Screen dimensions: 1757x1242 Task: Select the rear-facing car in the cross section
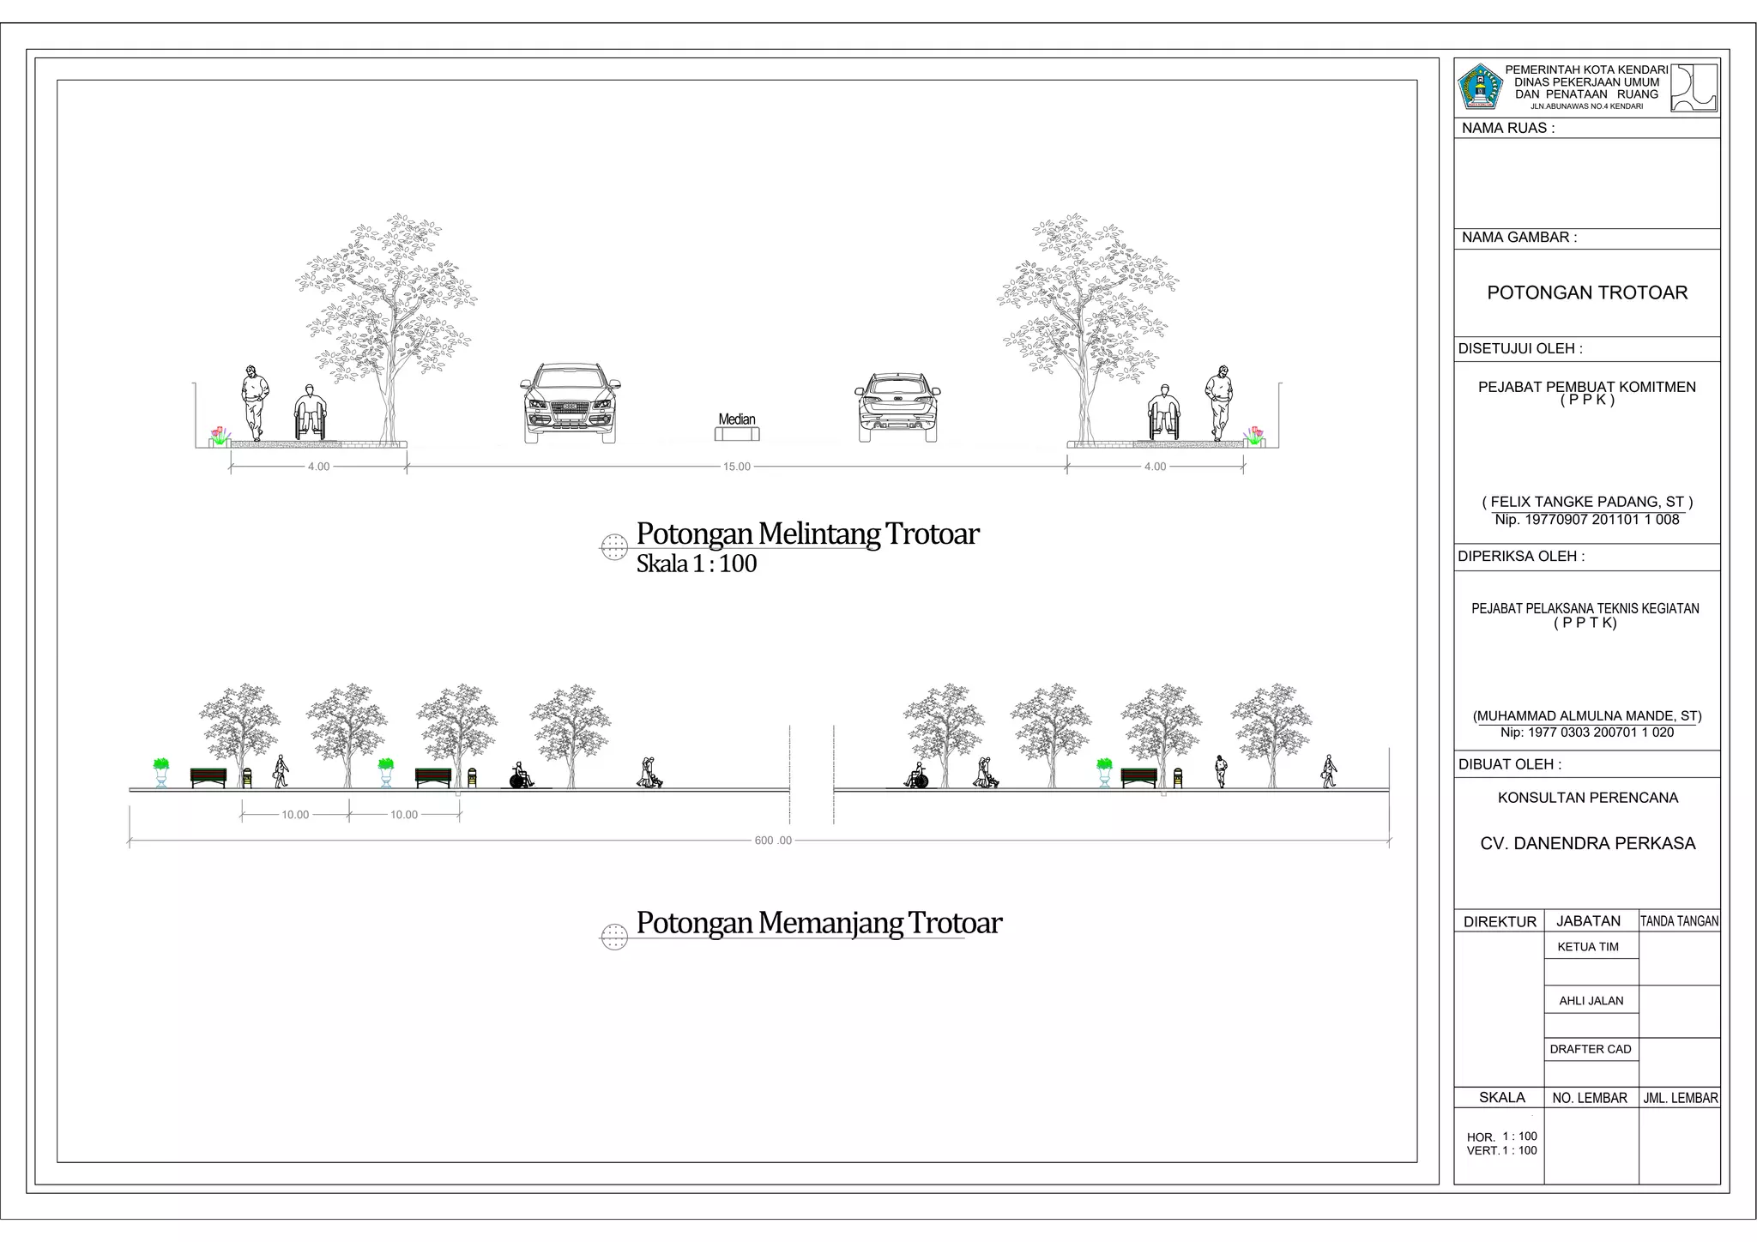pos(897,408)
